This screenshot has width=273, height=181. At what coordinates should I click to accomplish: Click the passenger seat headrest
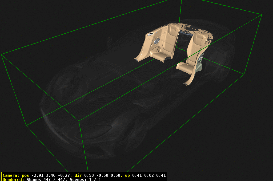coord(199,39)
